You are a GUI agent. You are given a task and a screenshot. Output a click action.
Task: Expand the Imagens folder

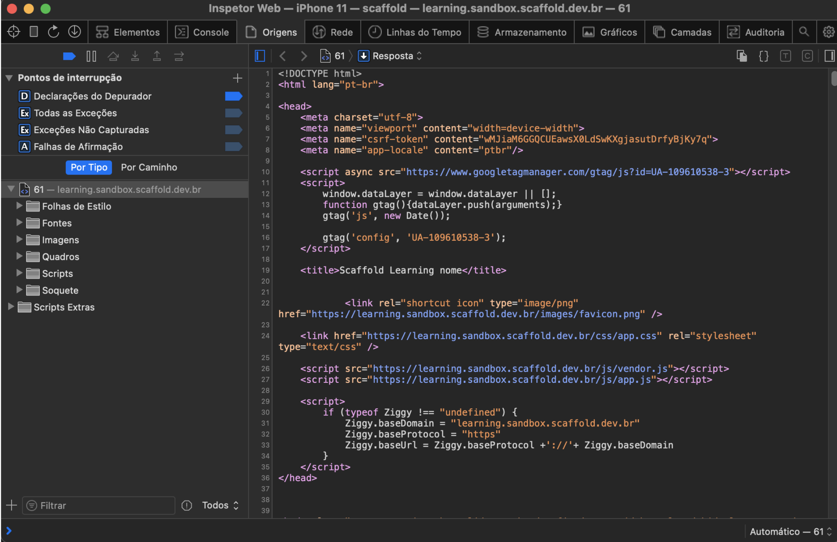[x=19, y=240]
